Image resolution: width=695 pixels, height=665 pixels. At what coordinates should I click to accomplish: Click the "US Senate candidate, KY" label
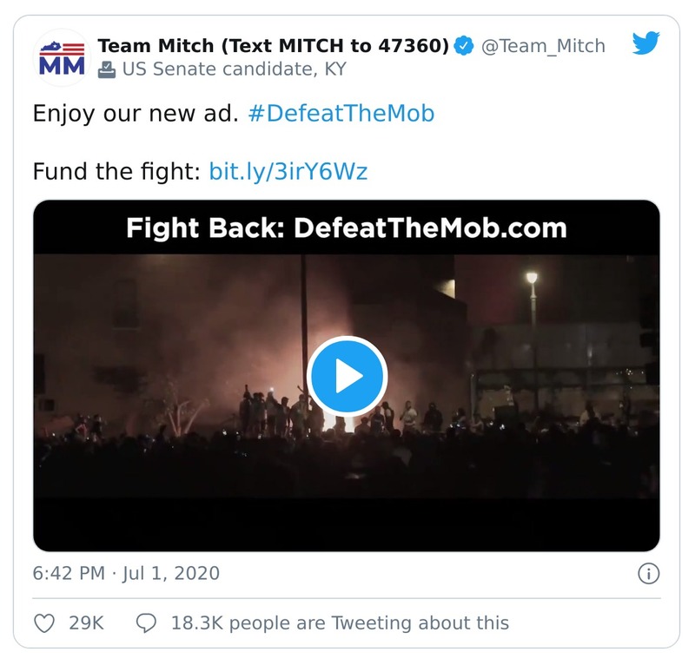(234, 69)
